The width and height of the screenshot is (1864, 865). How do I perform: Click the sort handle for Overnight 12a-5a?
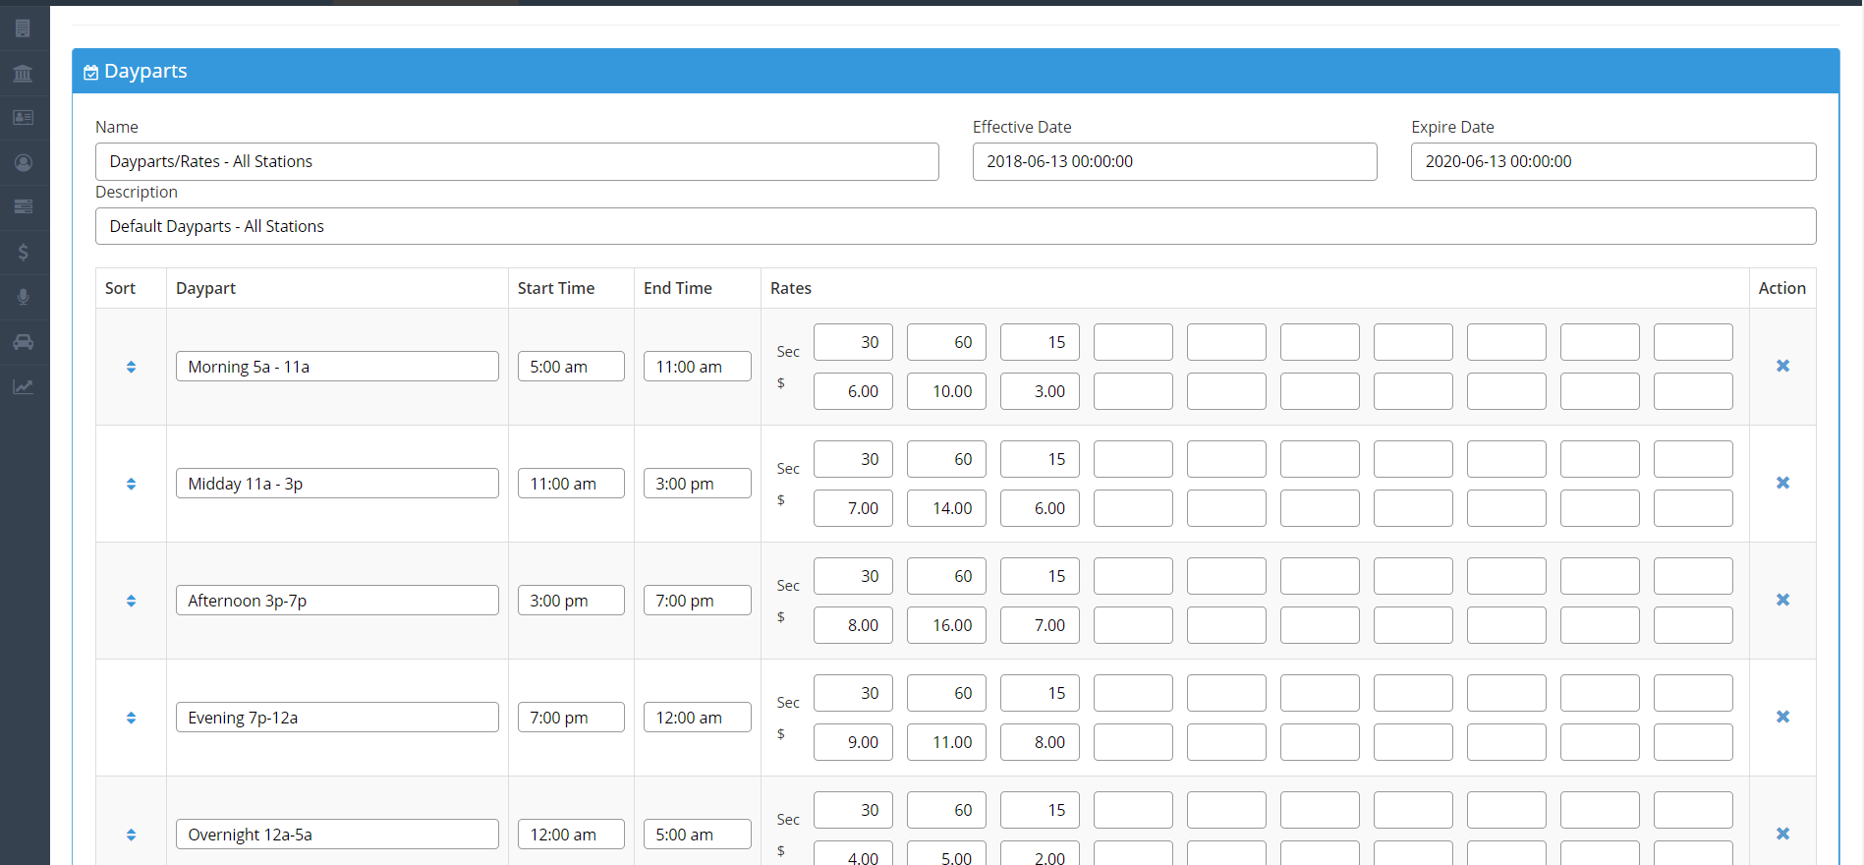tap(131, 835)
